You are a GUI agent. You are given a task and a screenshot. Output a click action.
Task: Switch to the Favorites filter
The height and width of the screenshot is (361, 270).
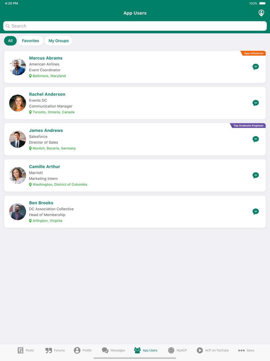[31, 41]
